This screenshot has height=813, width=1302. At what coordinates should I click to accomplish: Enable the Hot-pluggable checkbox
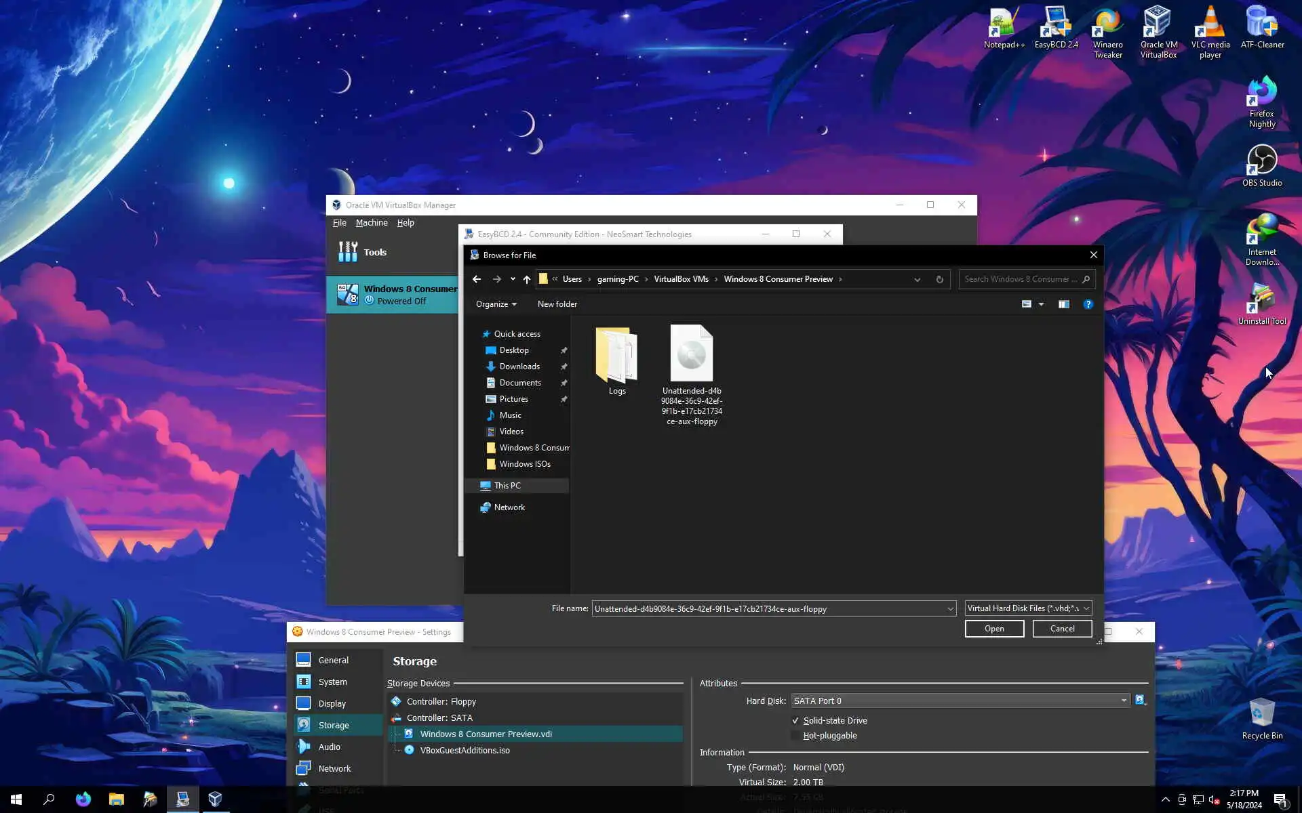click(x=795, y=736)
